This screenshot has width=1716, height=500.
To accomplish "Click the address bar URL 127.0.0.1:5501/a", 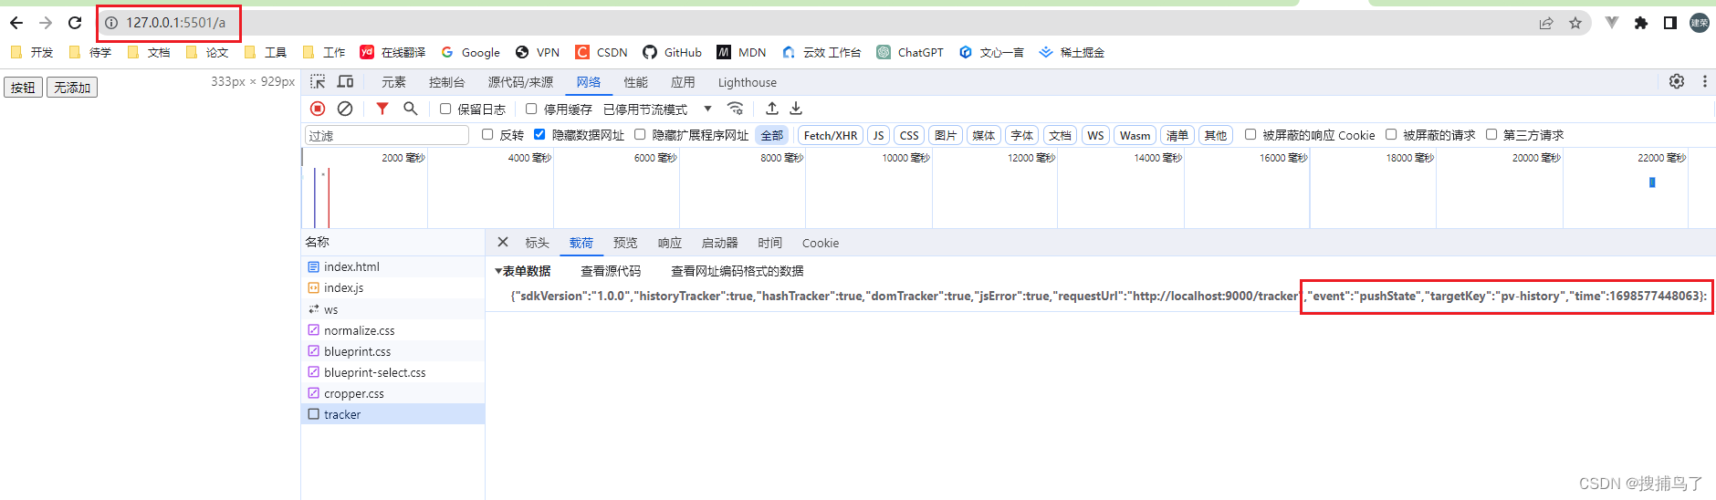I will point(175,23).
